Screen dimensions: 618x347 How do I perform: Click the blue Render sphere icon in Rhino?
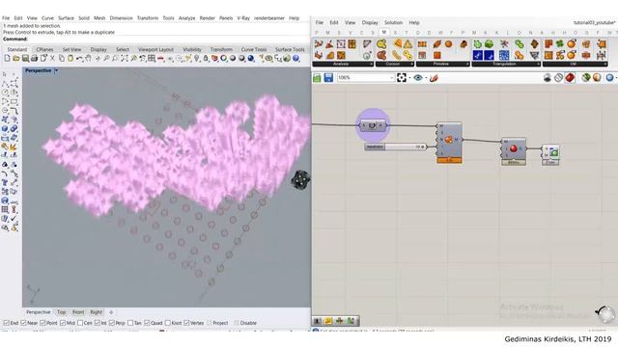(251, 58)
